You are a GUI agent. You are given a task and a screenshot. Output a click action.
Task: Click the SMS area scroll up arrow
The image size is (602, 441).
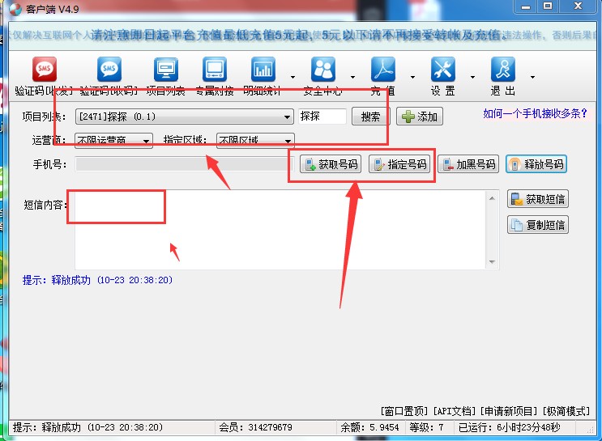(492, 198)
